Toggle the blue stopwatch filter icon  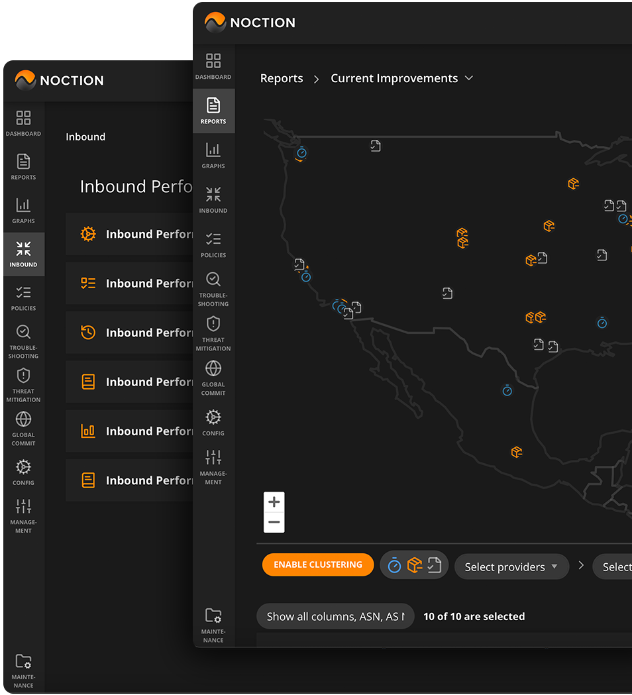coord(394,565)
